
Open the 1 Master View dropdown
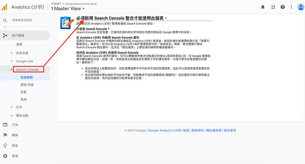click(68, 8)
